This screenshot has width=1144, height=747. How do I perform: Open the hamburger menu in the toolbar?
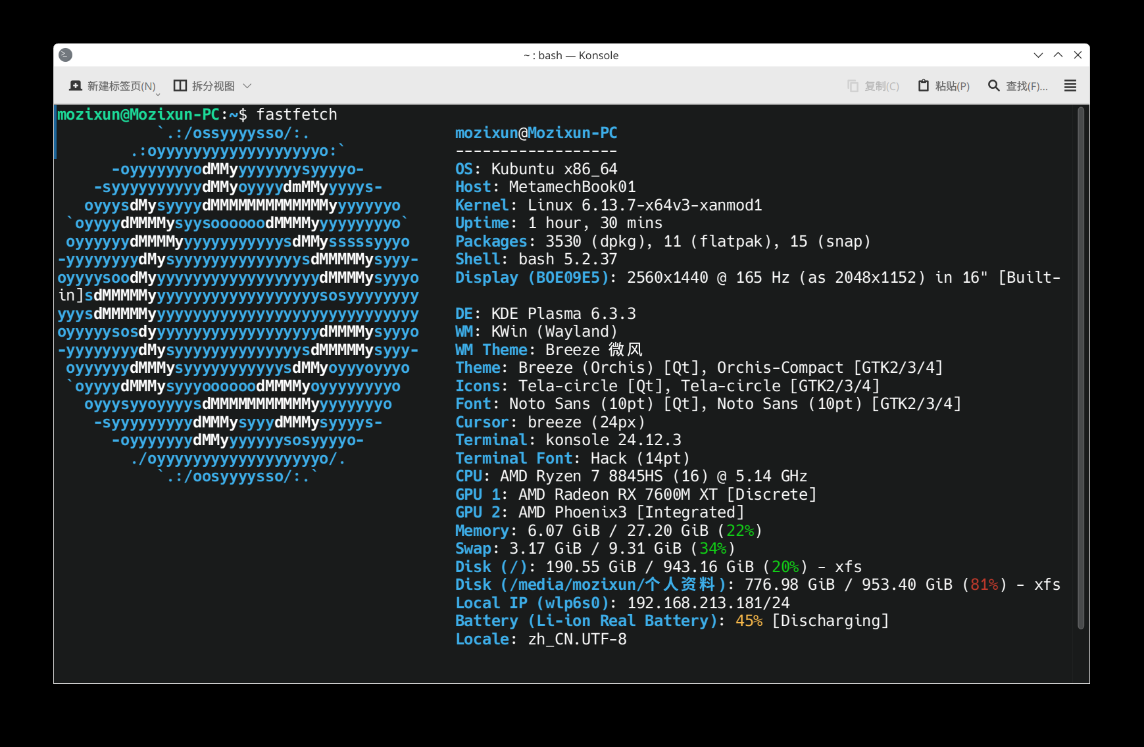pyautogui.click(x=1070, y=85)
